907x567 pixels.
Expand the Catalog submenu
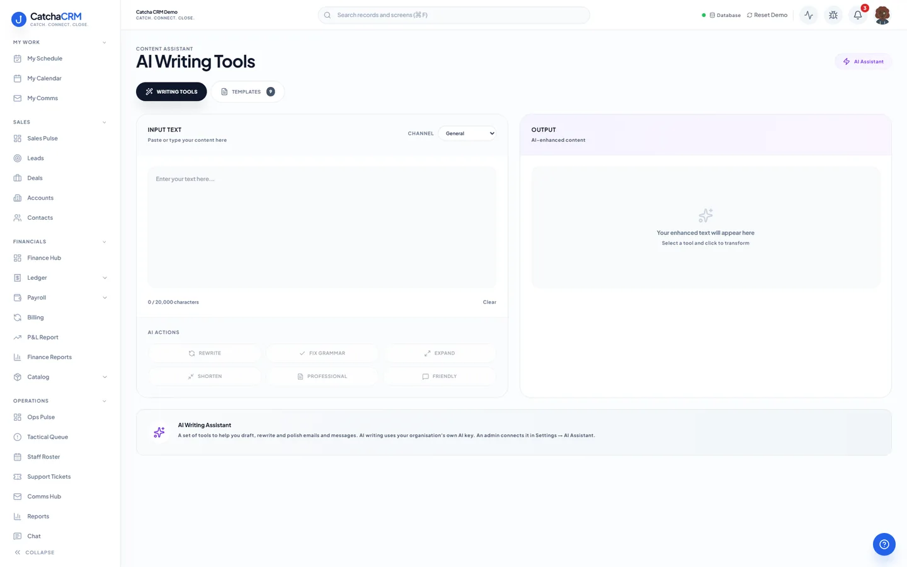[x=105, y=377]
